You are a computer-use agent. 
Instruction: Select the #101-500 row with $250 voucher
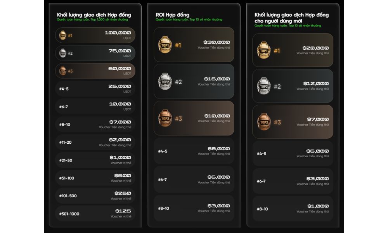tap(95, 196)
